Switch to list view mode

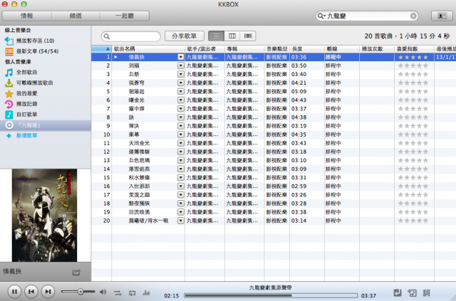tap(216, 36)
